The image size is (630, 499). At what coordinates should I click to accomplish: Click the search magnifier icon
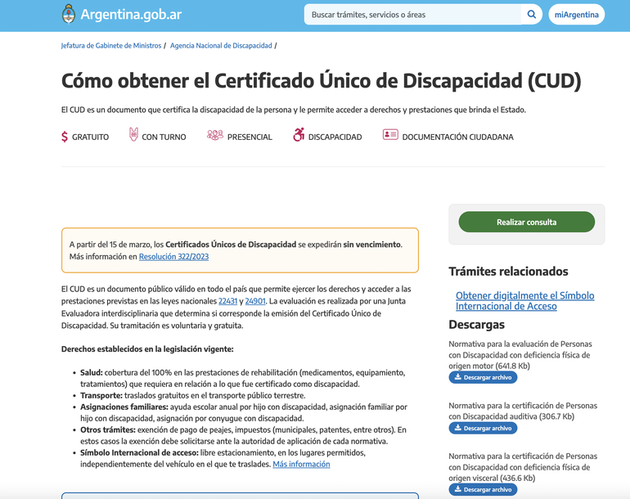(x=532, y=15)
